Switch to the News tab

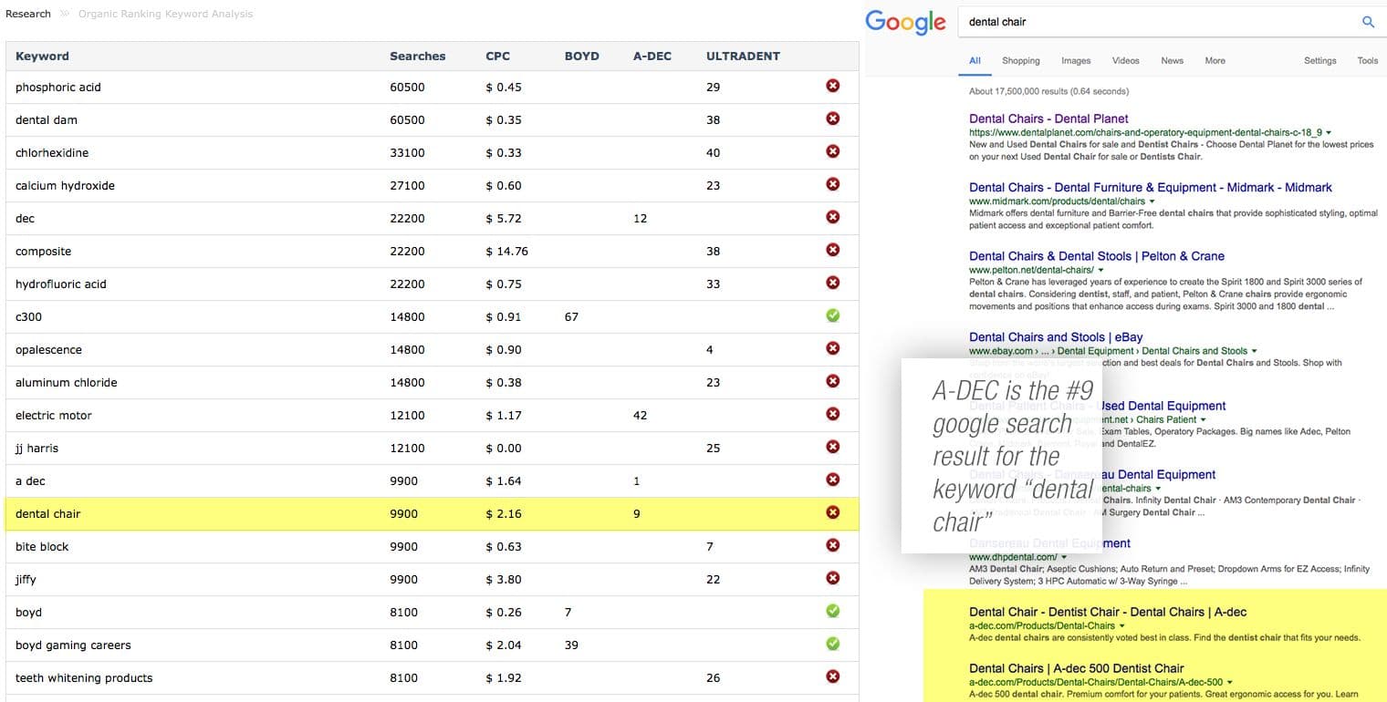pyautogui.click(x=1172, y=61)
